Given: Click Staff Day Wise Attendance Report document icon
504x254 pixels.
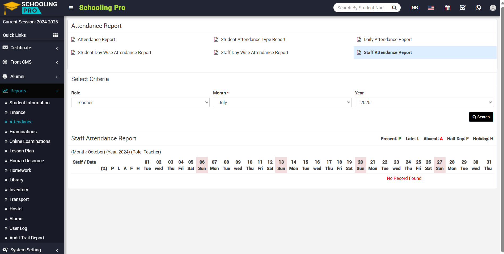Looking at the screenshot, I should pos(216,52).
